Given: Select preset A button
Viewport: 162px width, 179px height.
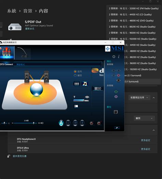Looking at the screenshot, I should click(61, 123).
